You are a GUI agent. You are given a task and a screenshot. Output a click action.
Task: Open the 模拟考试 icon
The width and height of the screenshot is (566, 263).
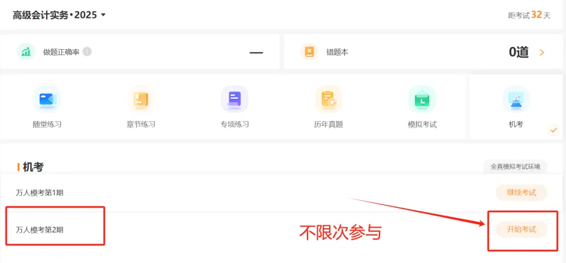click(422, 99)
